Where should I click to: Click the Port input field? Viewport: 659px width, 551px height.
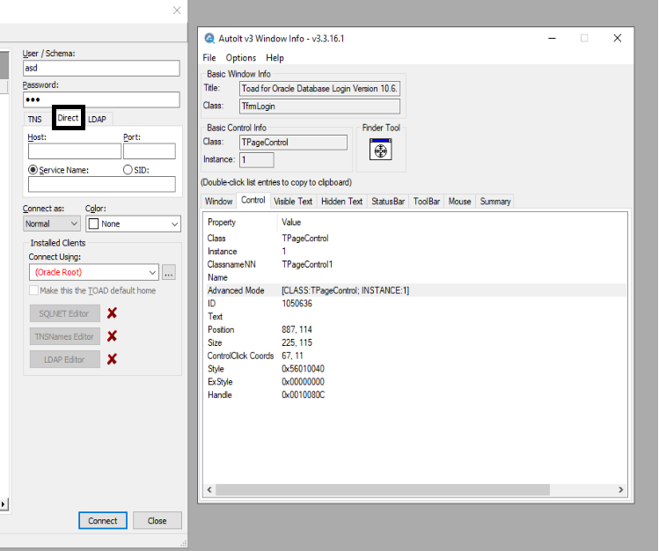(150, 151)
